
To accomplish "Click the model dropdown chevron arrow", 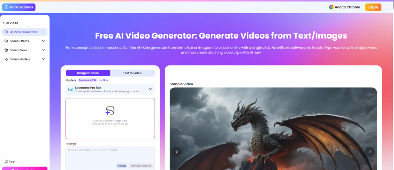I will pos(150,89).
